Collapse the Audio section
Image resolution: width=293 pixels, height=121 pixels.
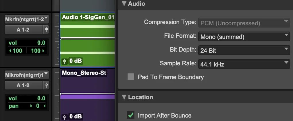tap(124, 3)
